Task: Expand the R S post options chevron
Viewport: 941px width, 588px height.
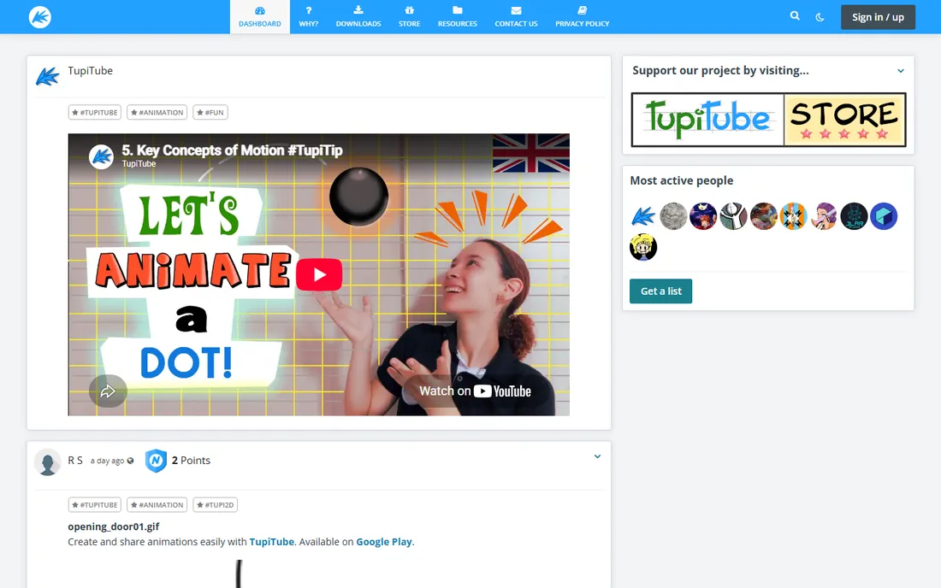Action: coord(597,456)
